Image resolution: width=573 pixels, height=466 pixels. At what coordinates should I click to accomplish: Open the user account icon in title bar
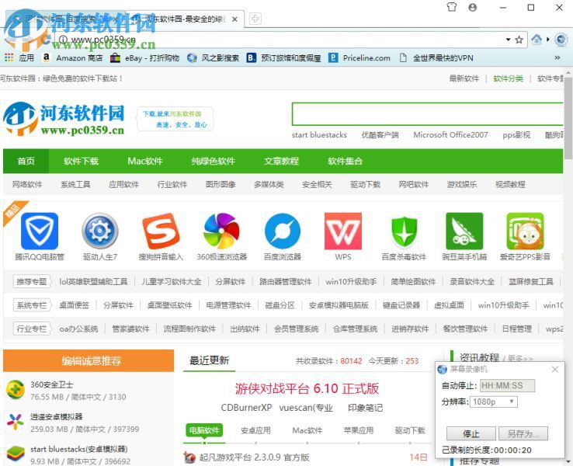pos(473,7)
